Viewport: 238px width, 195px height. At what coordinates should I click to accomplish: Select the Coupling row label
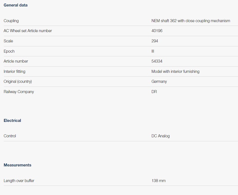11,21
